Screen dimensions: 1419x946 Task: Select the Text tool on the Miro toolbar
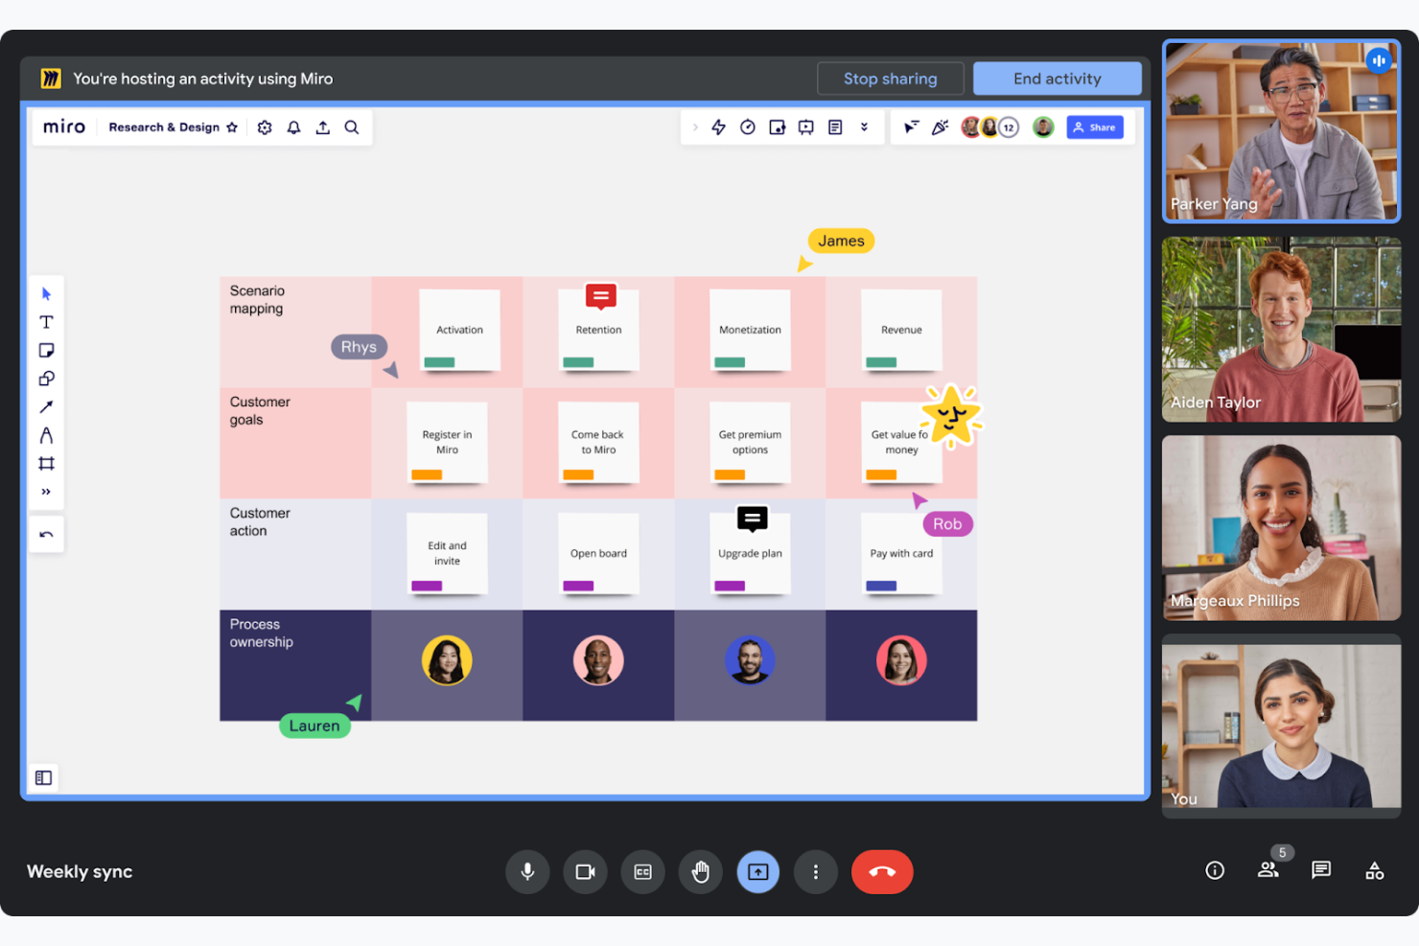(x=46, y=321)
